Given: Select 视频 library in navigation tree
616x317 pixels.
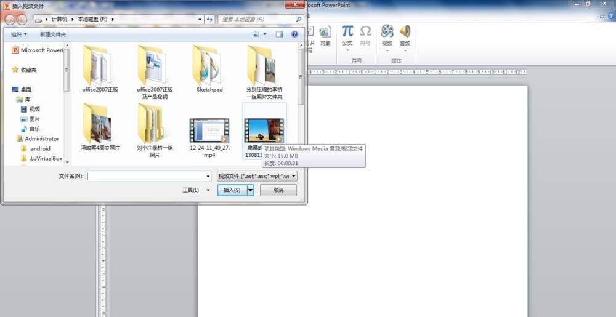Looking at the screenshot, I should click(31, 109).
